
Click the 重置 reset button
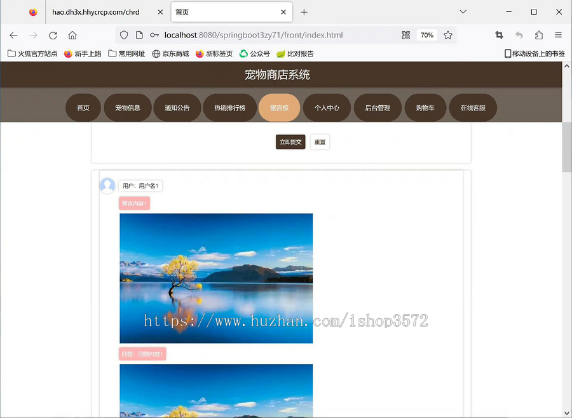[320, 141]
